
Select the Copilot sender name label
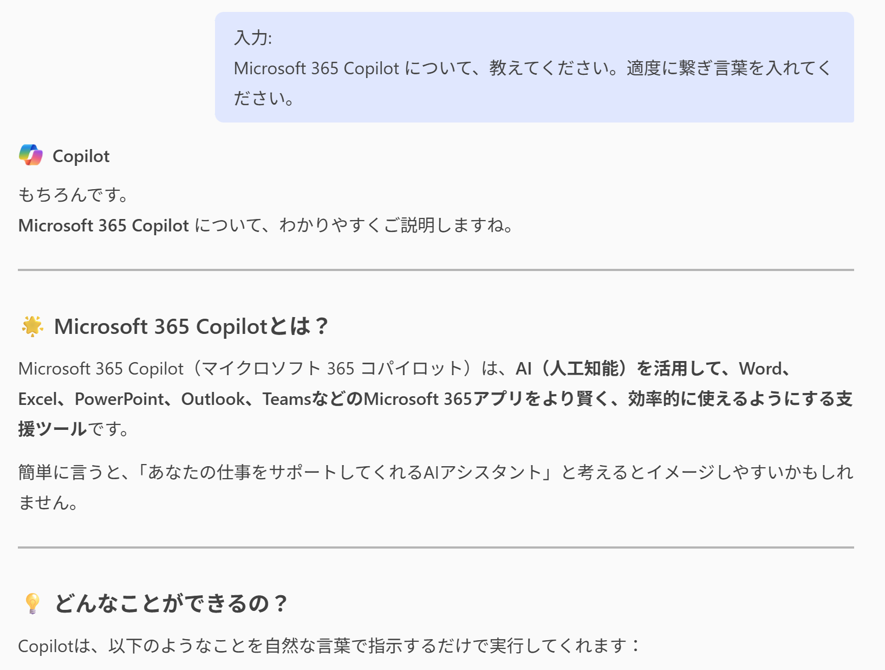(x=81, y=156)
